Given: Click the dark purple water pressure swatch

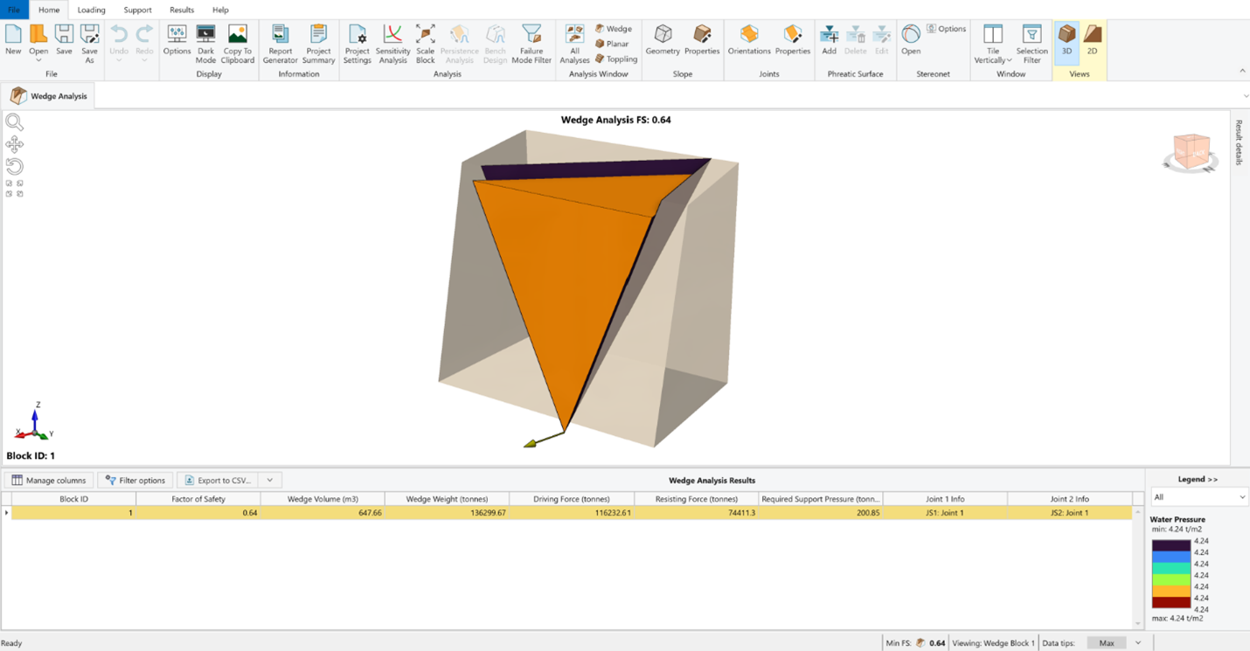Looking at the screenshot, I should coord(1170,545).
